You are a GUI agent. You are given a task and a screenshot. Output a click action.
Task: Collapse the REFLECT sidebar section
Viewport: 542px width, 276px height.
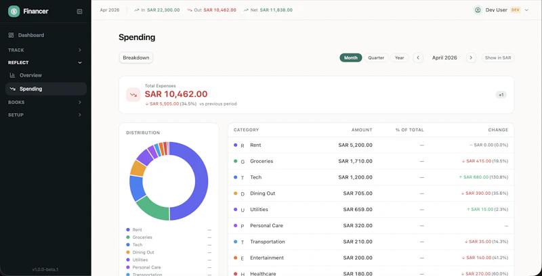click(45, 62)
